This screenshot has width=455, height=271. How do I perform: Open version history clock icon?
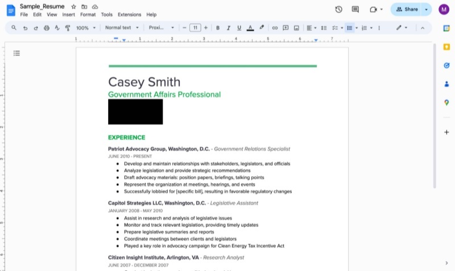[339, 9]
